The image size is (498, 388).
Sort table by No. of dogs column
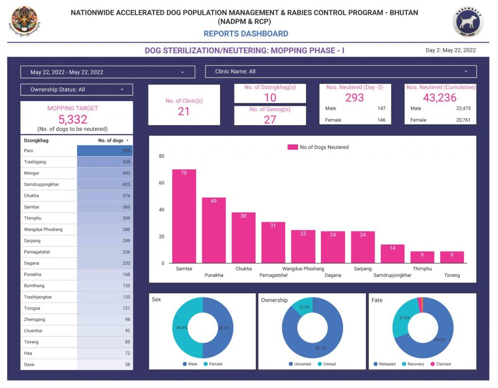[x=113, y=141]
